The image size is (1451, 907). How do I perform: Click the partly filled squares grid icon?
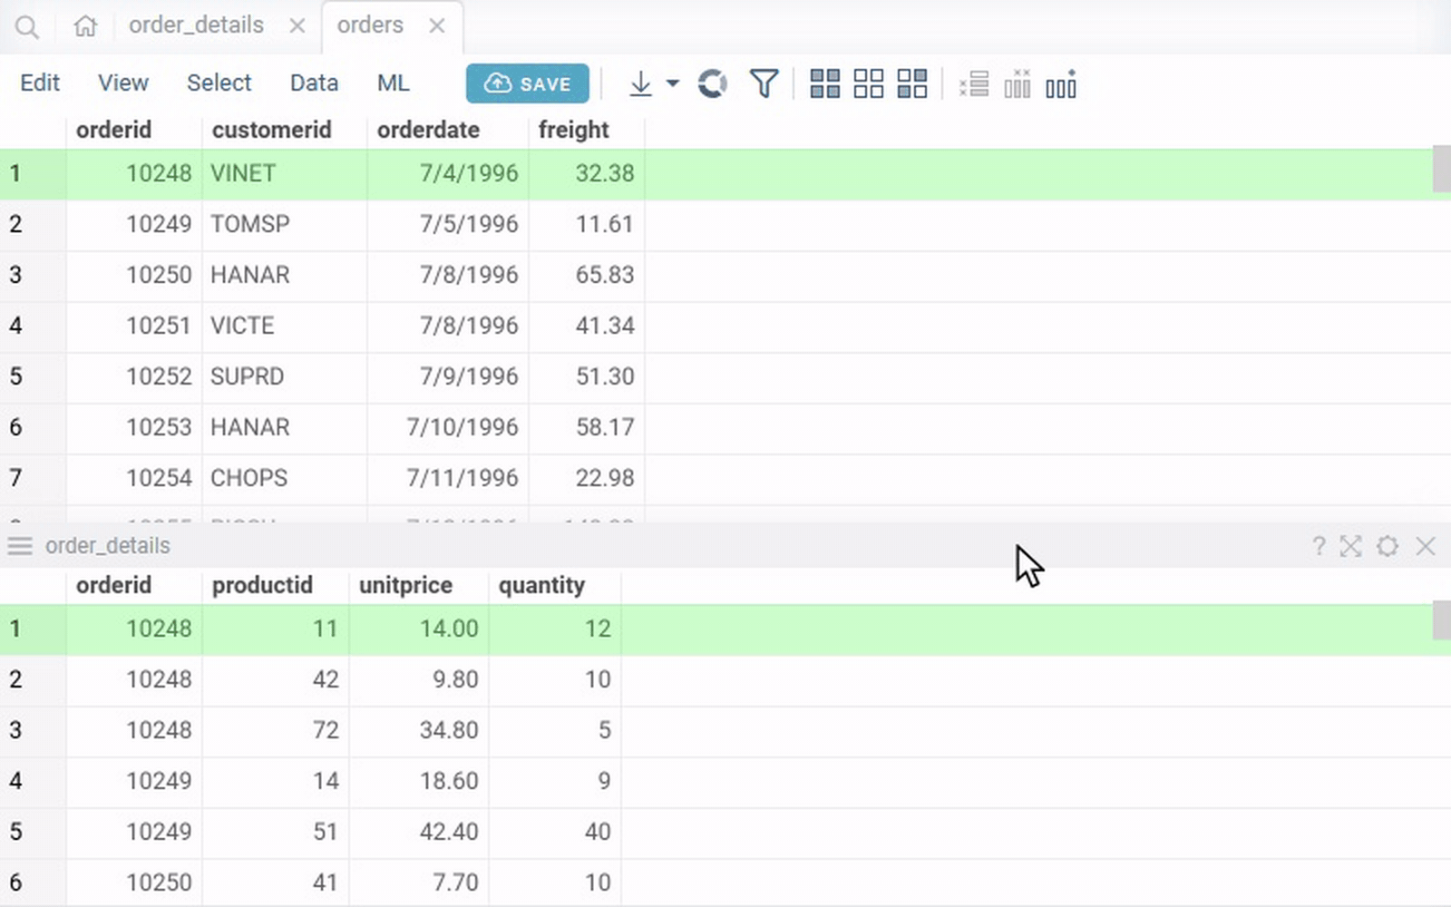pos(911,84)
